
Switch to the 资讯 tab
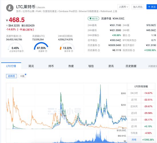click(x=111, y=66)
